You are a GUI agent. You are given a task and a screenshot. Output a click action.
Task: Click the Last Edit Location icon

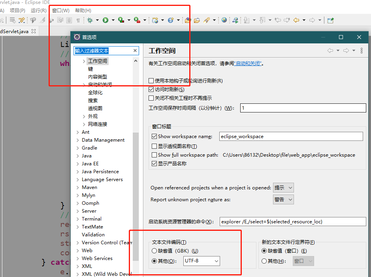(x=278, y=21)
